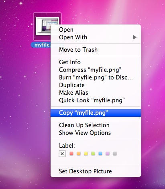Quick Look "myfile.png"

click(92, 100)
